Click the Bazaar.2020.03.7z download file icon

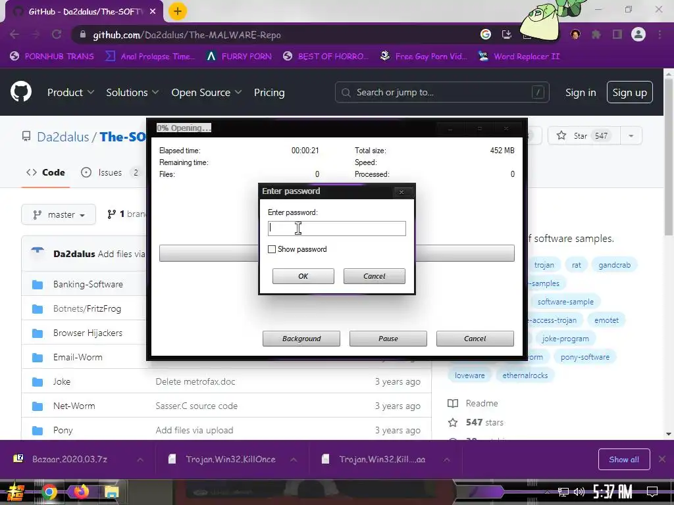click(18, 458)
